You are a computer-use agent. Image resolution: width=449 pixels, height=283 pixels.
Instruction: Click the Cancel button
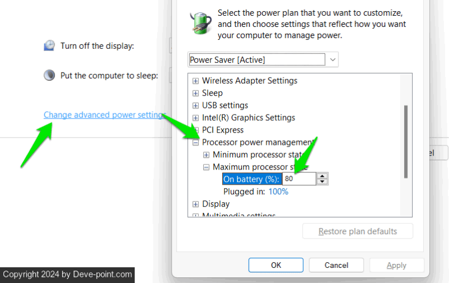point(336,265)
